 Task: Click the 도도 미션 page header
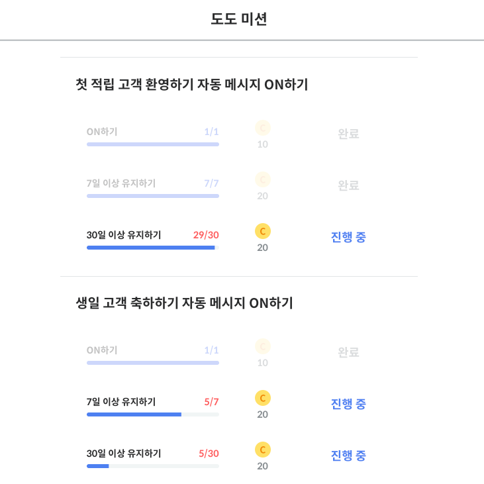[x=239, y=19]
